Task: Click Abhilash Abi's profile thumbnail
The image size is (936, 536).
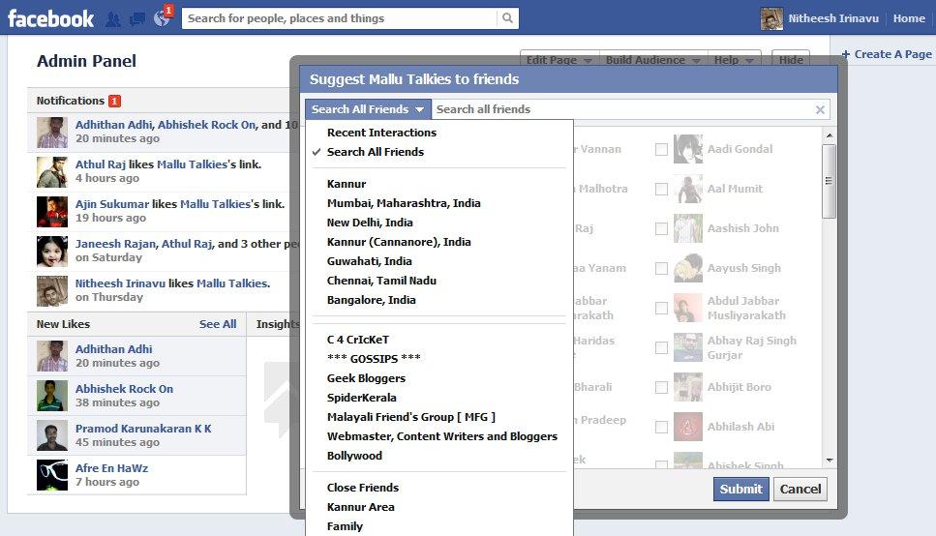Action: point(687,427)
